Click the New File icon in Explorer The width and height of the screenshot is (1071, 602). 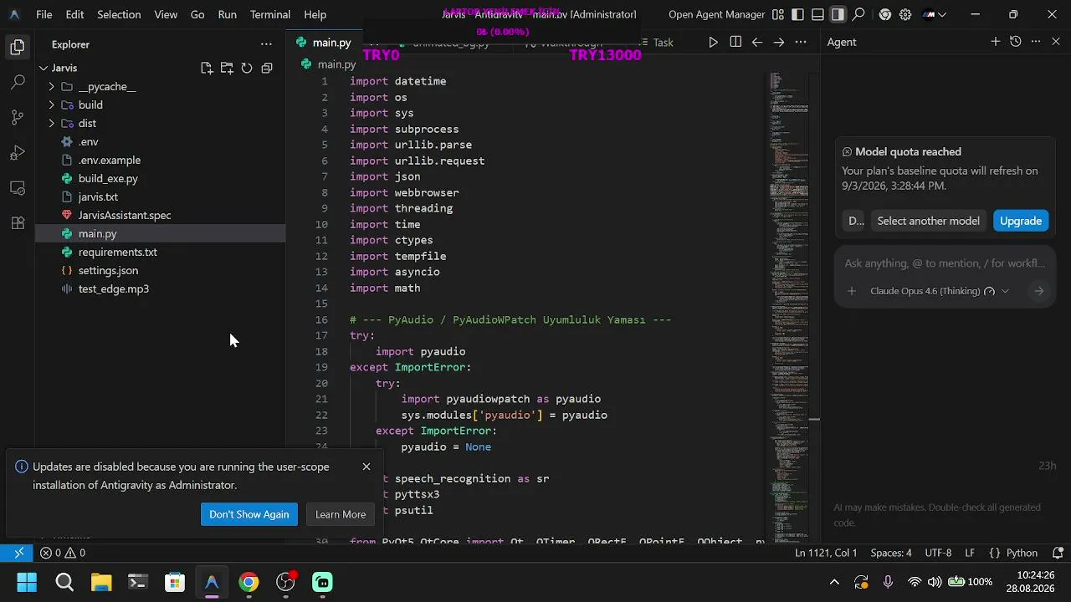207,68
